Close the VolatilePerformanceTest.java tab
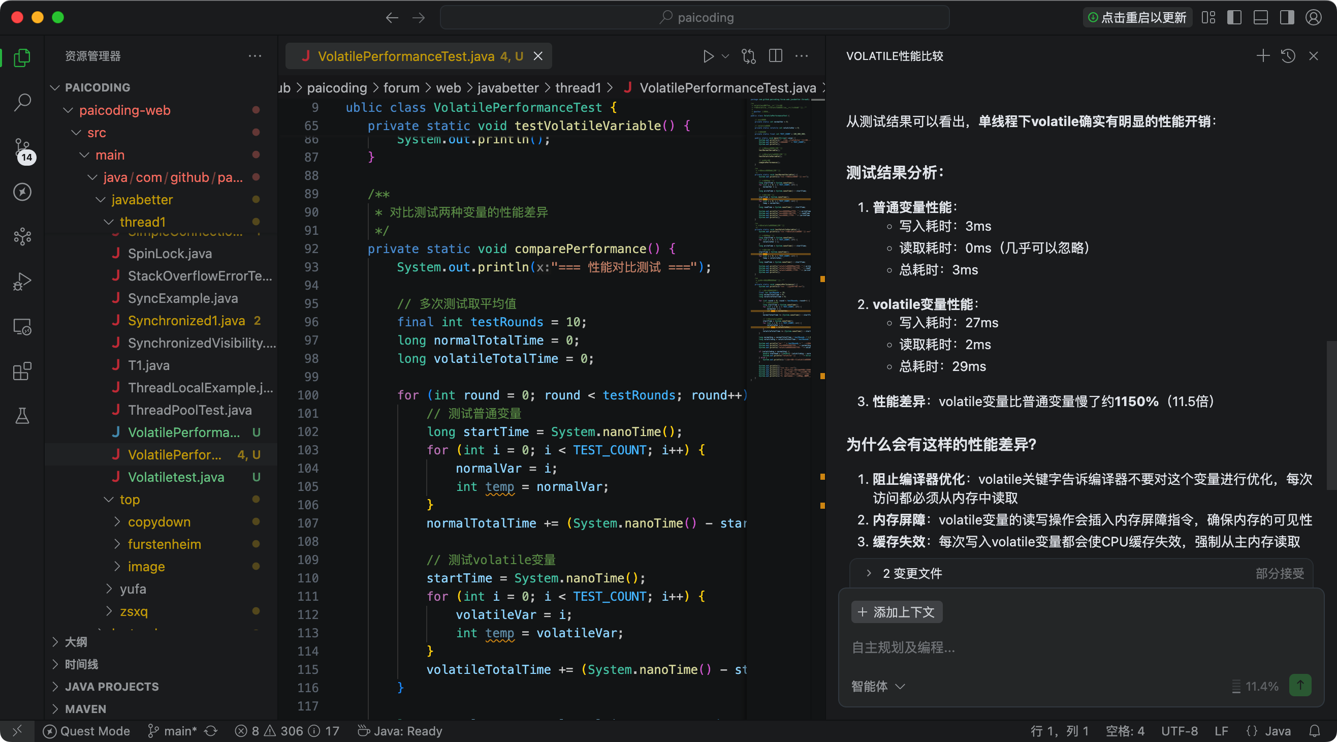The height and width of the screenshot is (742, 1337). click(x=538, y=56)
